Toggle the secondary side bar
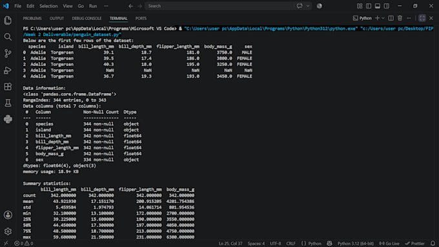Image resolution: width=439 pixels, height=247 pixels. [x=386, y=6]
